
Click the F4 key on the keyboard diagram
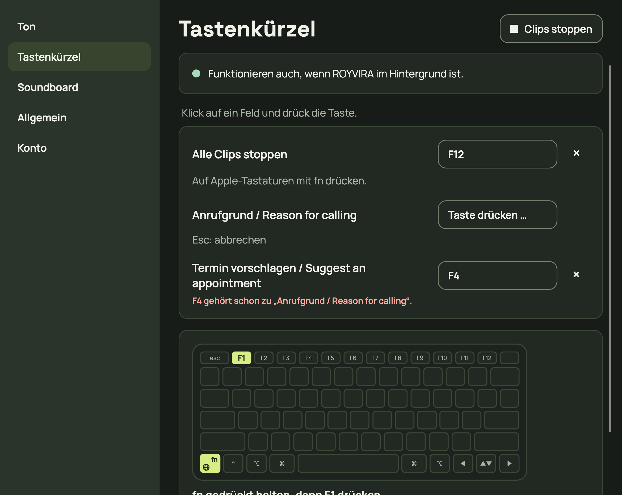point(308,358)
